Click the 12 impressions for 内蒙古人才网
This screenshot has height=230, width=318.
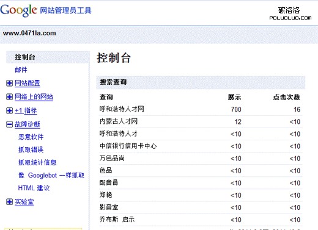[x=238, y=121]
